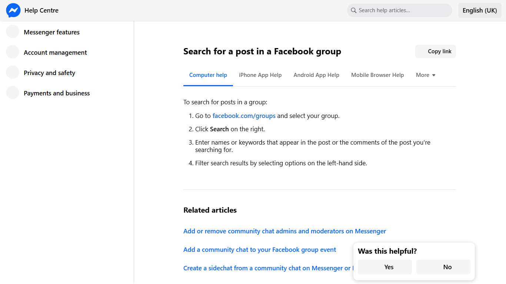Click the search magnifier icon in the search bar
This screenshot has width=506, height=284.
353,10
